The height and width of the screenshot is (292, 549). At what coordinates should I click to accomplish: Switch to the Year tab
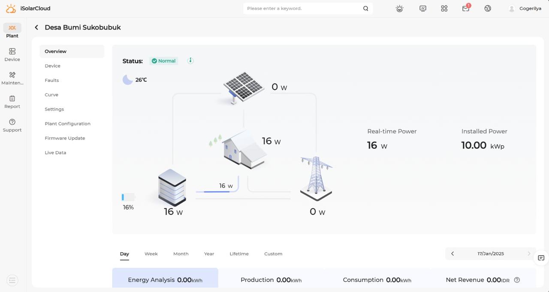coord(209,254)
